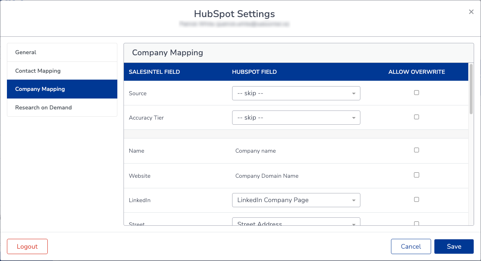Enable overwrite for the Source field
The height and width of the screenshot is (261, 481).
click(x=417, y=93)
